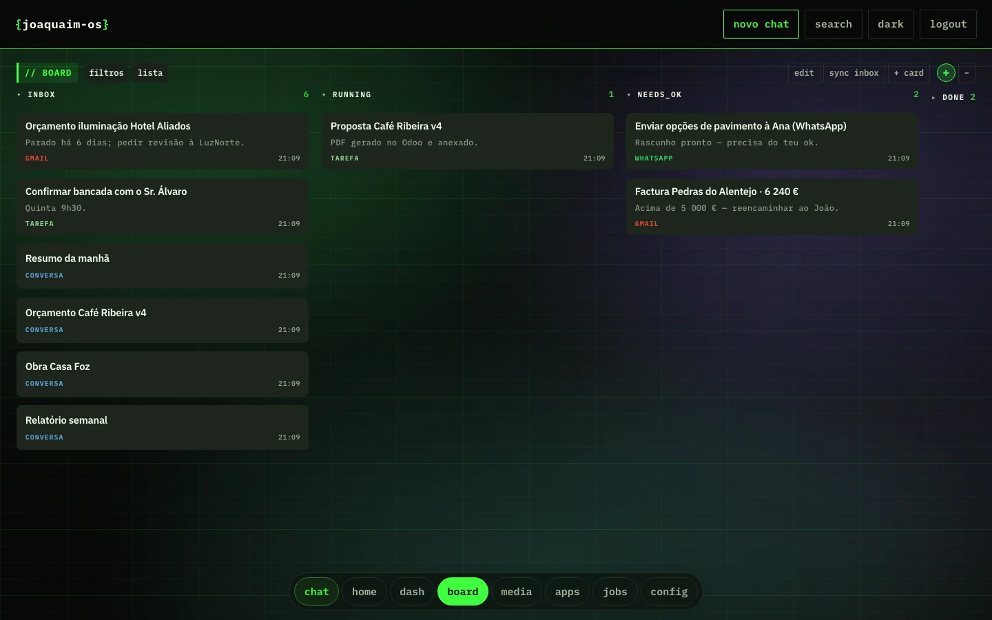Open the Confirmar bancada com o Sr. Álvaro card

pos(163,207)
